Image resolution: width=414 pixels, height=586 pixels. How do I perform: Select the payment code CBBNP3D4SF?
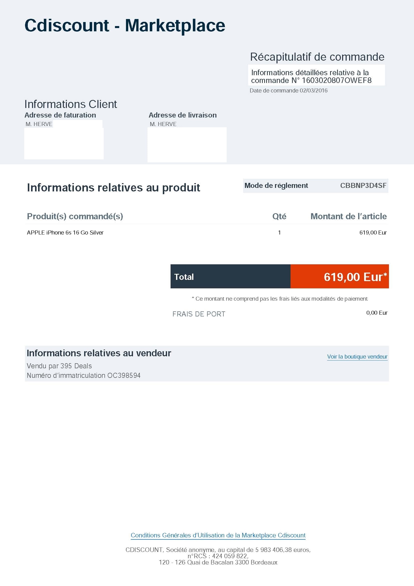pyautogui.click(x=363, y=186)
